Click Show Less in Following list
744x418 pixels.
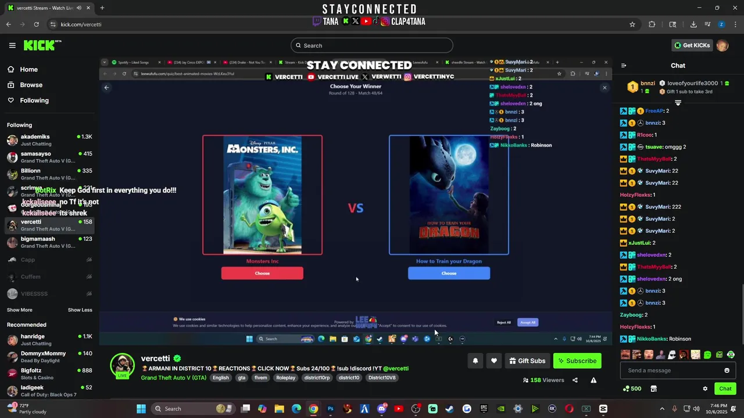pos(80,310)
